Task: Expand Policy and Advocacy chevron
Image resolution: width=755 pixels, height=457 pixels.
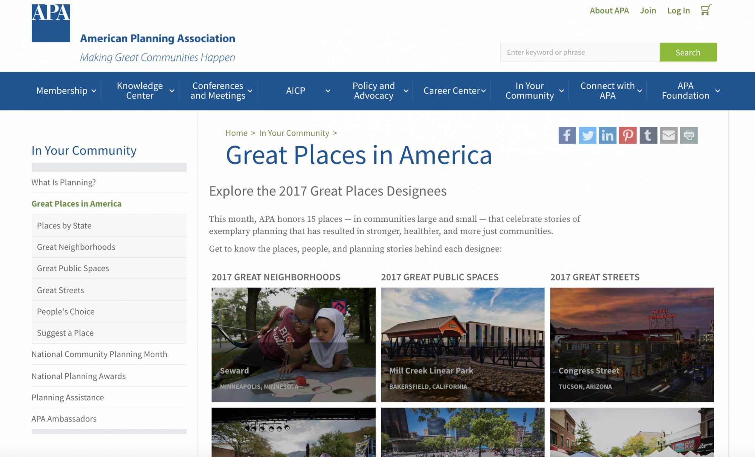Action: pos(406,91)
